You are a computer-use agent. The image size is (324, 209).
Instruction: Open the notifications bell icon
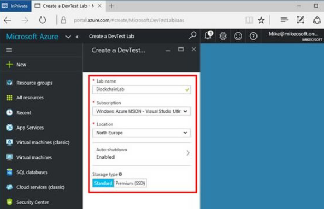coord(208,35)
